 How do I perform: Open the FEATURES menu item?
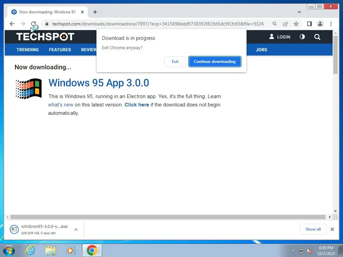(x=60, y=50)
